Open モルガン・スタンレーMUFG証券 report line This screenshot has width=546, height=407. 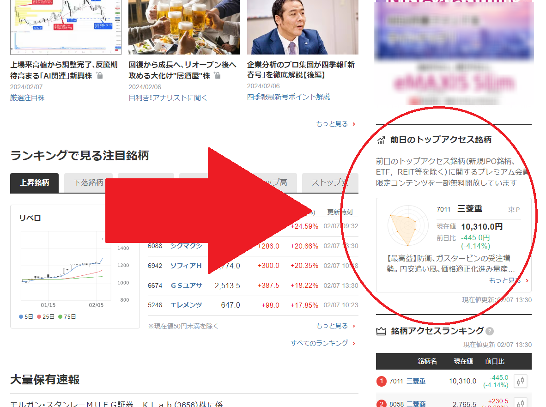[116, 404]
